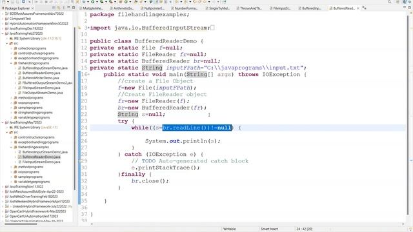Expand the collectionprograms package

(12, 48)
